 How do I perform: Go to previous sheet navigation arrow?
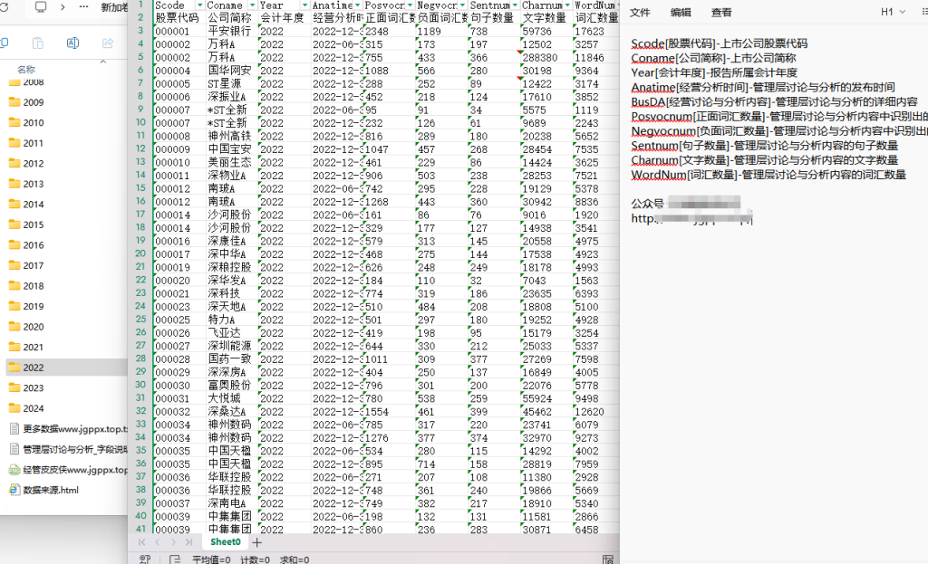coord(158,542)
